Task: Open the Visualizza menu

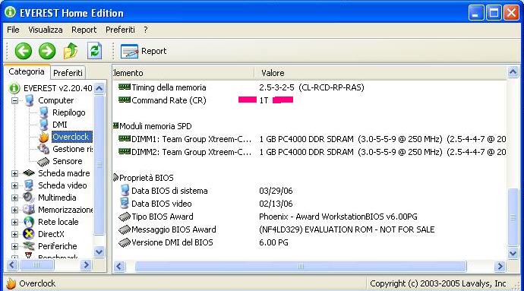Action: pos(45,30)
